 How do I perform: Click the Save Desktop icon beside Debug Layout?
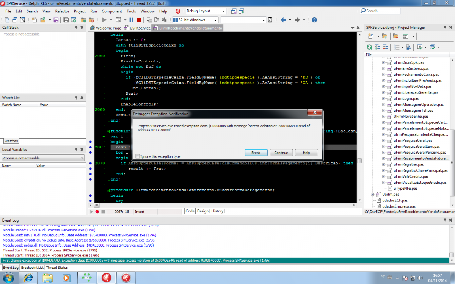pos(234,11)
